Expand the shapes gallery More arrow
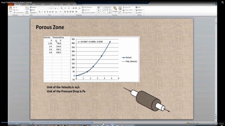The image size is (225, 126). pyautogui.click(x=112, y=13)
